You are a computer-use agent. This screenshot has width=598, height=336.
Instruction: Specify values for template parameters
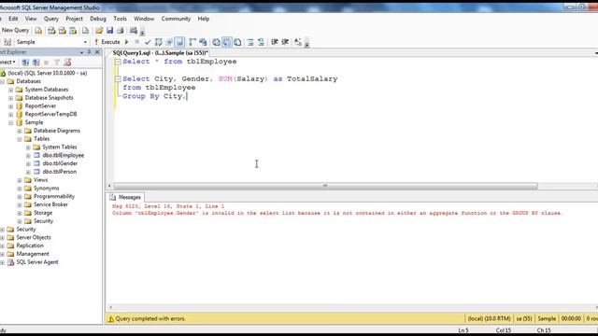coord(298,42)
